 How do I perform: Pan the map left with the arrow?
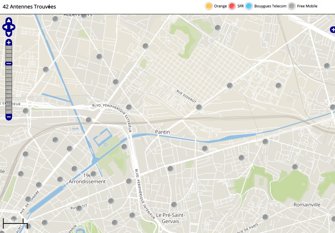5,27
